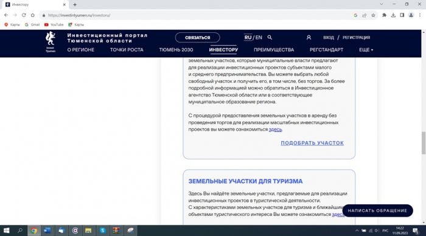Viewport: 426px width, 236px height.
Task: Open the YouTube bookmark
Action: tap(54, 24)
